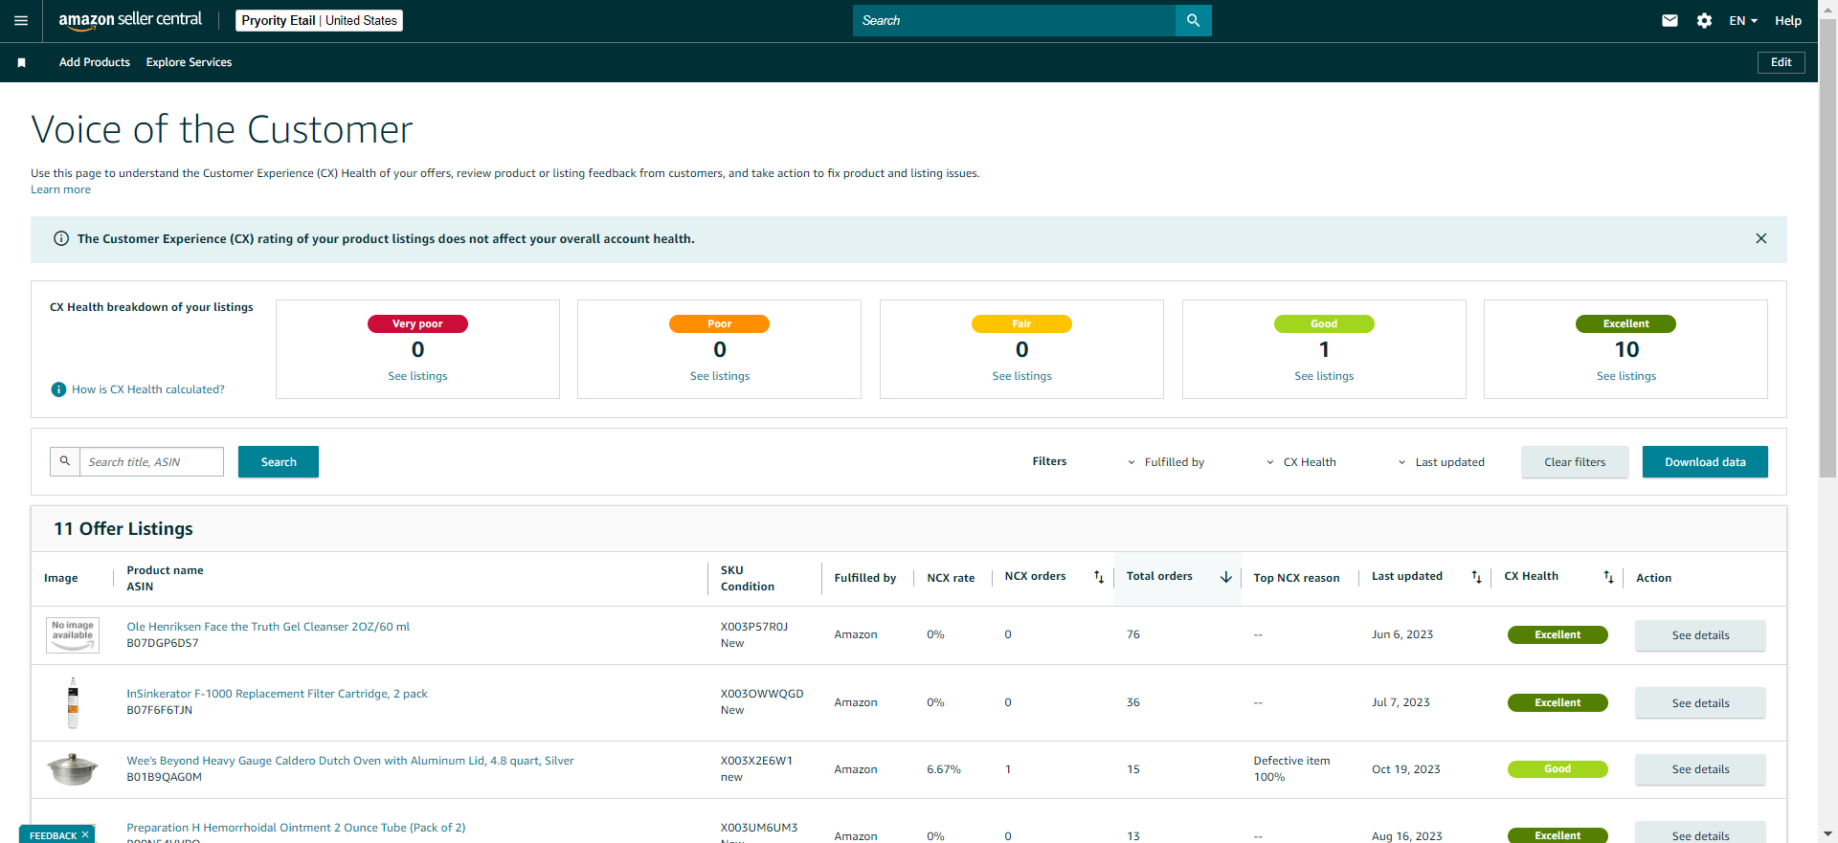Open the hamburger navigation menu
This screenshot has width=1838, height=843.
[21, 20]
